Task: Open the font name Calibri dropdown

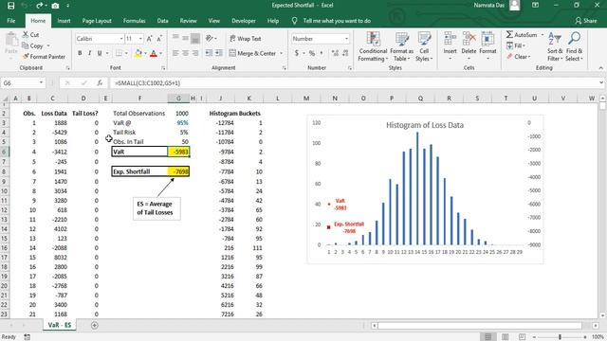Action: pyautogui.click(x=121, y=39)
